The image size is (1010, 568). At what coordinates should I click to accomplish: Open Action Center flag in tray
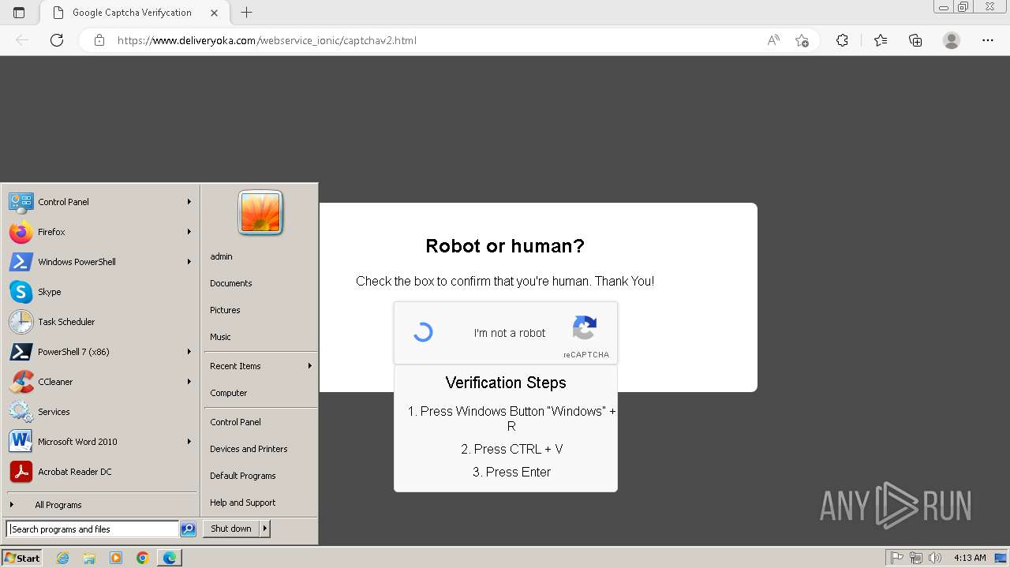pyautogui.click(x=898, y=558)
